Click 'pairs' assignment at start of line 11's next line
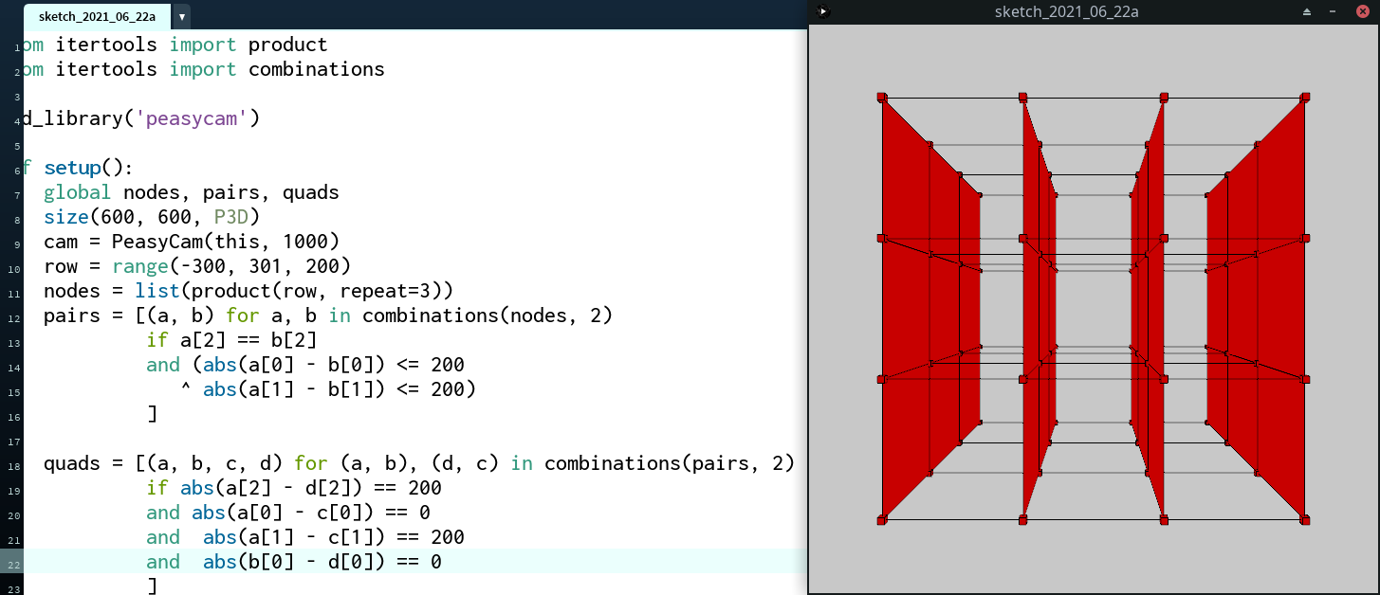Image resolution: width=1380 pixels, height=595 pixels. pos(71,316)
